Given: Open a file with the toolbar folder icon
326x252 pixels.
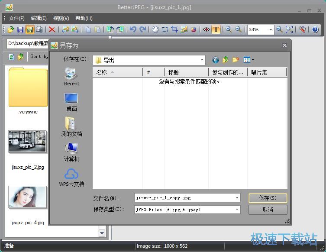Looking at the screenshot, I should point(11,29).
